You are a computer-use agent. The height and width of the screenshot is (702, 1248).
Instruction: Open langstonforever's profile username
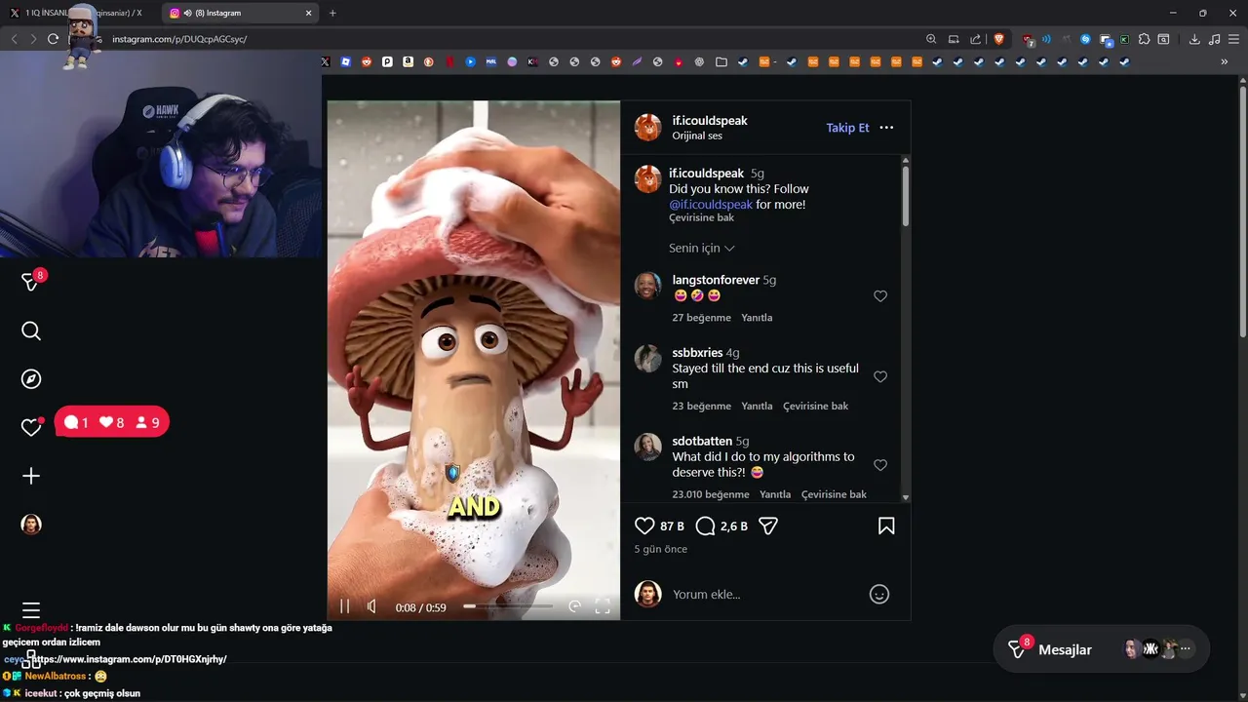point(716,280)
